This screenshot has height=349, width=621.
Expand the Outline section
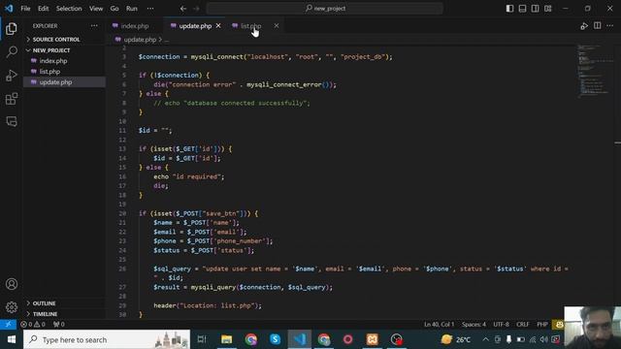coord(44,303)
